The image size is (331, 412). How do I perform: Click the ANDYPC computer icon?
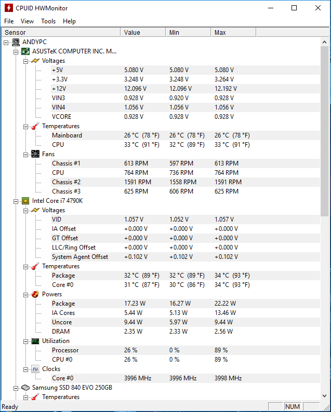pyautogui.click(x=16, y=42)
